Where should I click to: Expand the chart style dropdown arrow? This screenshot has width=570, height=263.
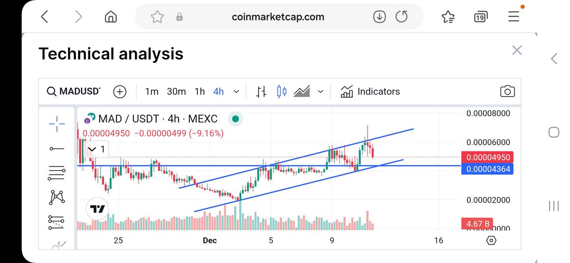pos(321,92)
